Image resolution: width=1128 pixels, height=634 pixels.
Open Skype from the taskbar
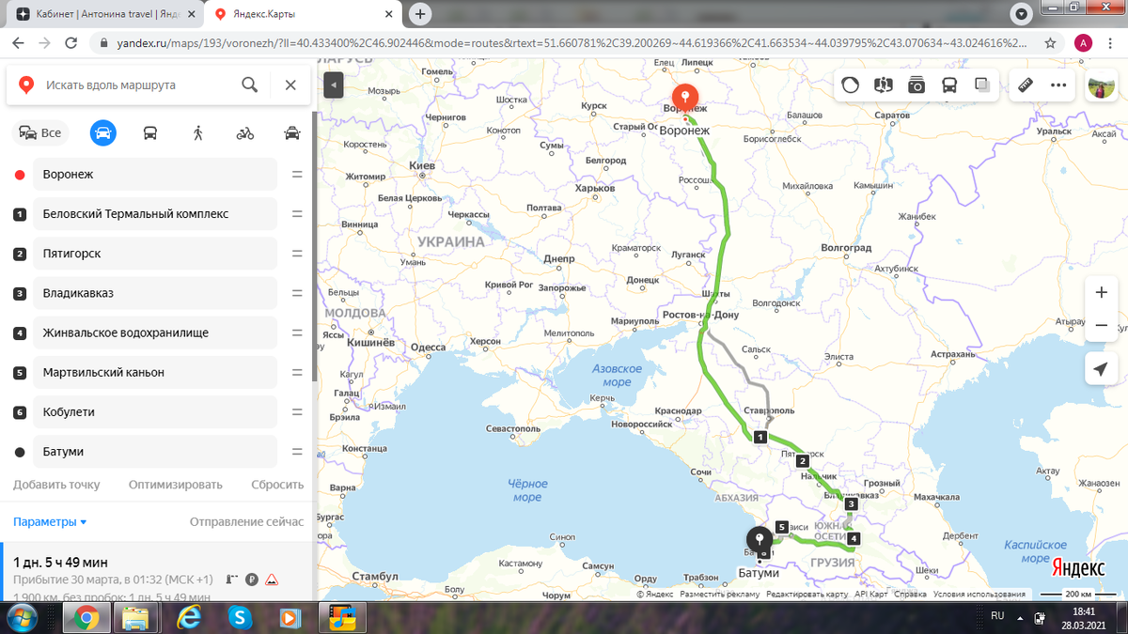click(x=240, y=618)
